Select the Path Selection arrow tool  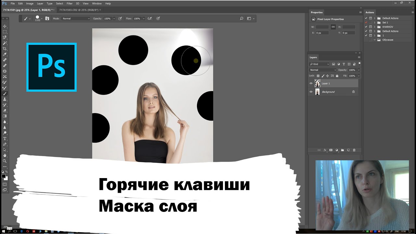5,150
